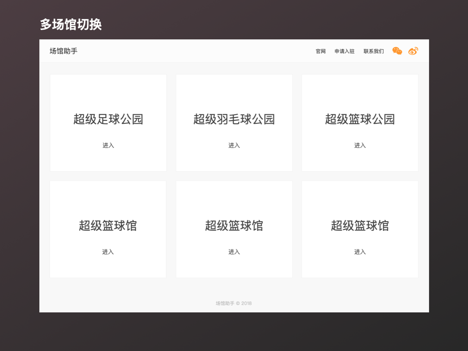Viewport: 468px width, 351px height.
Task: Open the WeChat icon in the header
Action: point(397,51)
